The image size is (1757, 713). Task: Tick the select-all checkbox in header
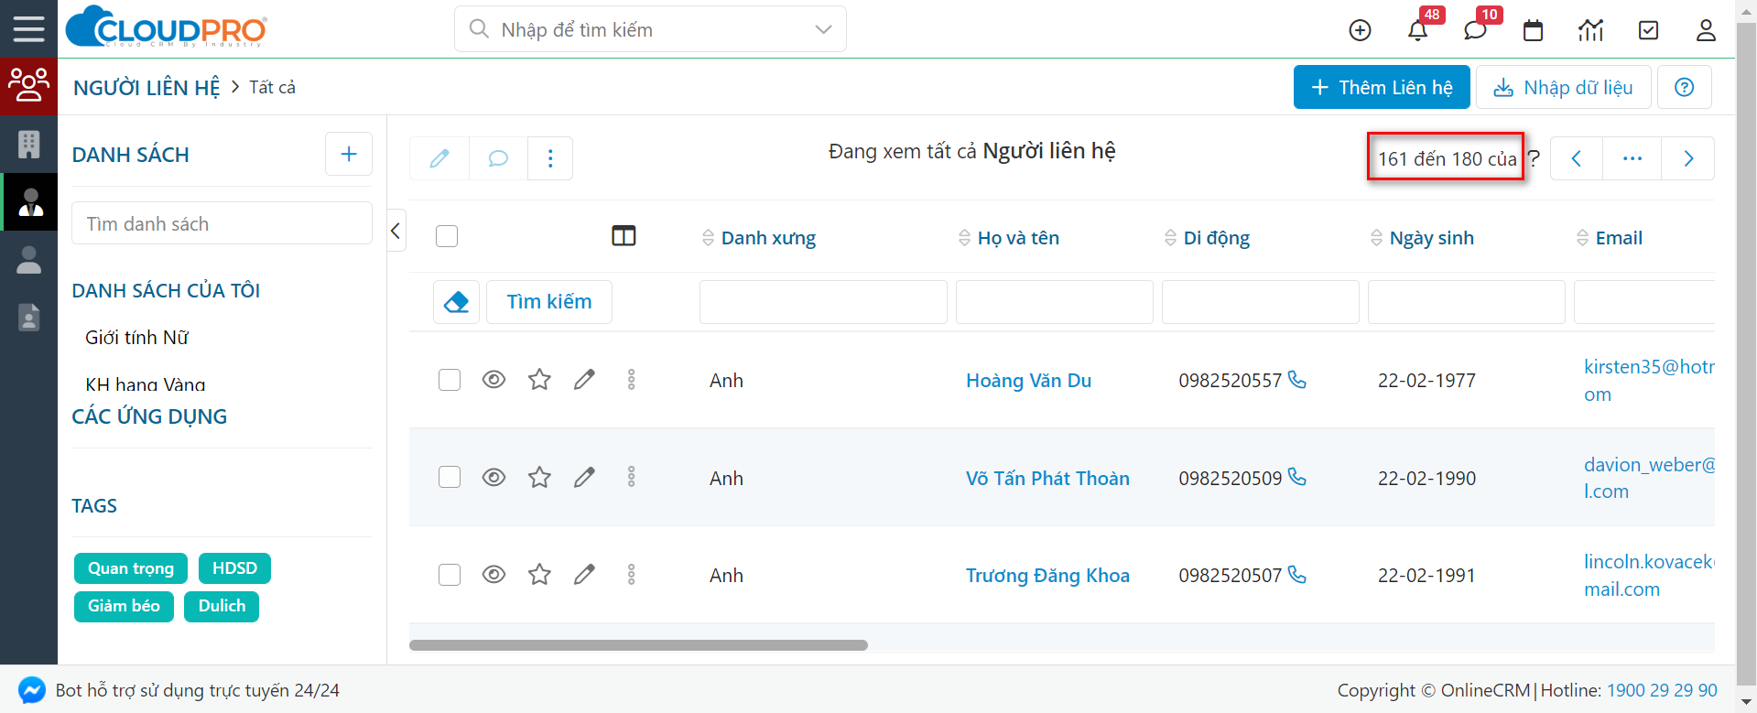(x=447, y=236)
